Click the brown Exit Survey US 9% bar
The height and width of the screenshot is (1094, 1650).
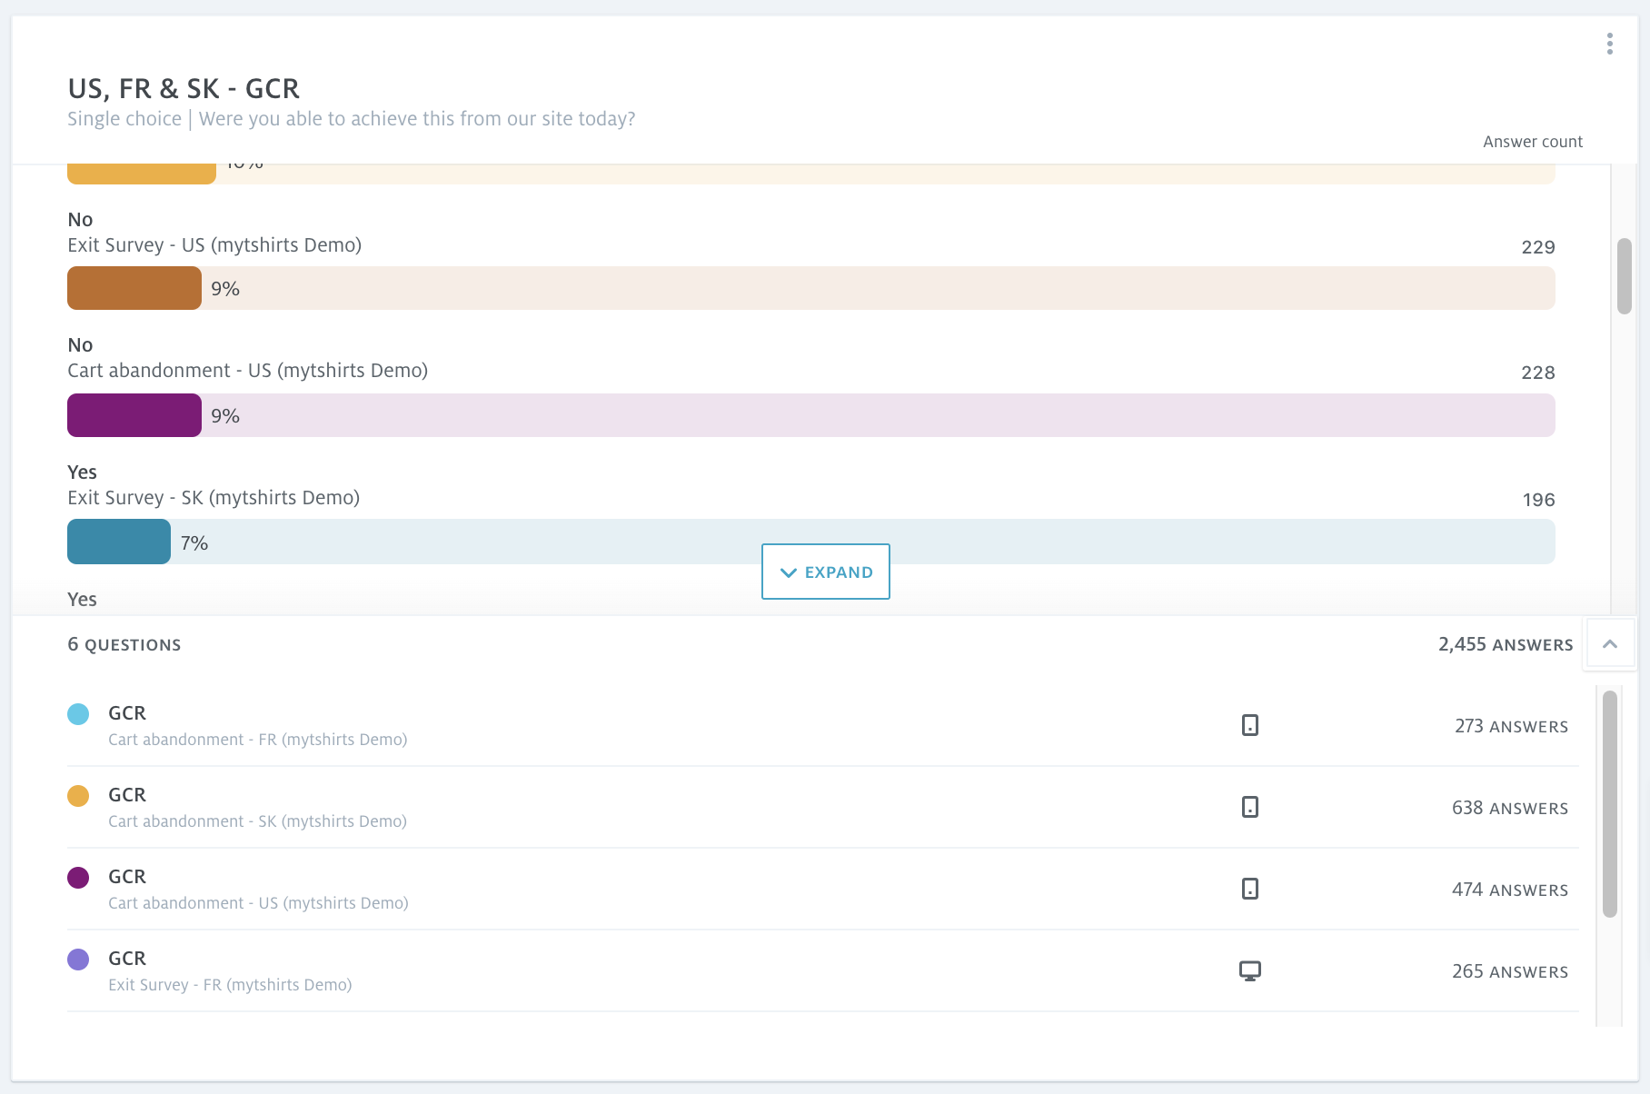click(134, 288)
